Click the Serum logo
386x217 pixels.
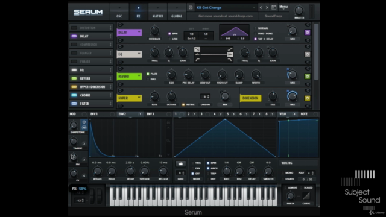click(88, 12)
